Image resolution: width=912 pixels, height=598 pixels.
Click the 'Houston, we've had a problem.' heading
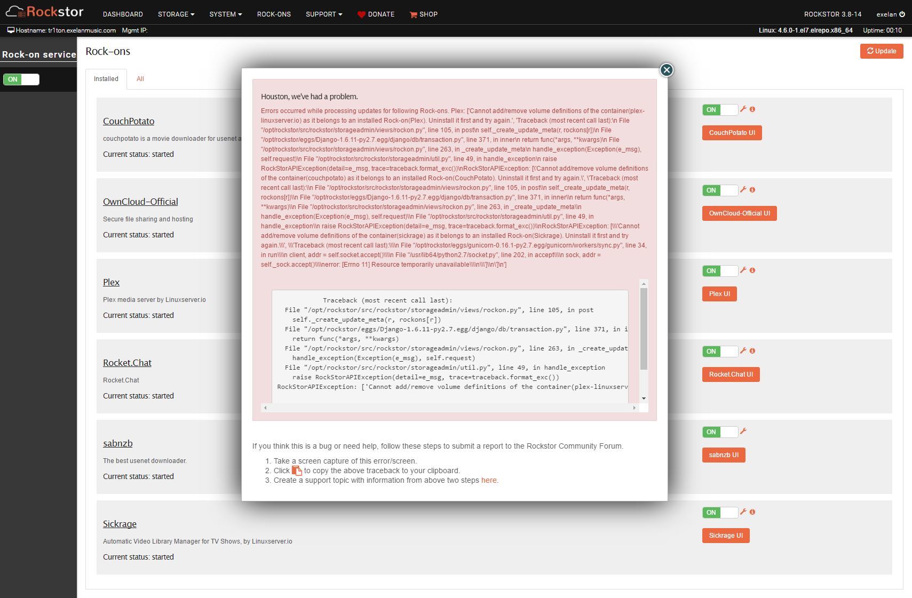[x=310, y=97]
